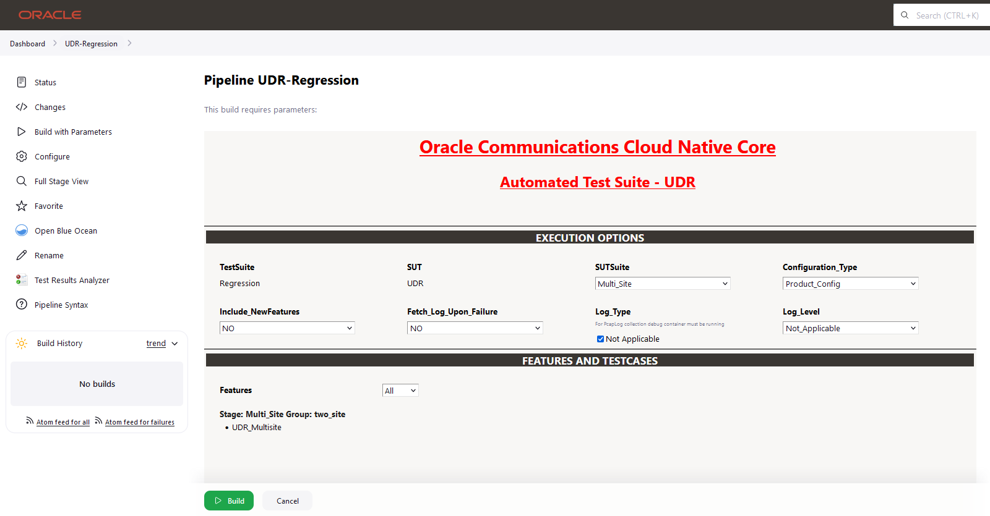Click the UDR value under SUT
The image size is (990, 516).
click(x=415, y=284)
